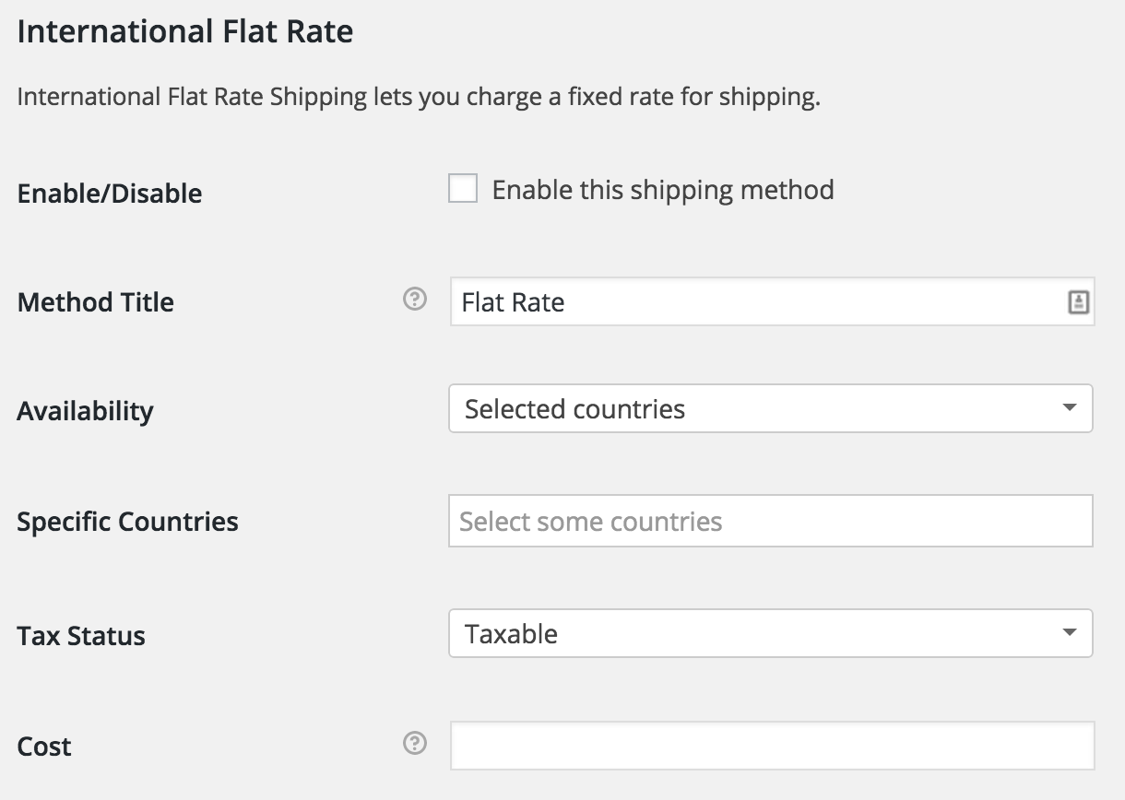Click the 'Enable/Disable' row label
The height and width of the screenshot is (800, 1125).
[x=110, y=194]
